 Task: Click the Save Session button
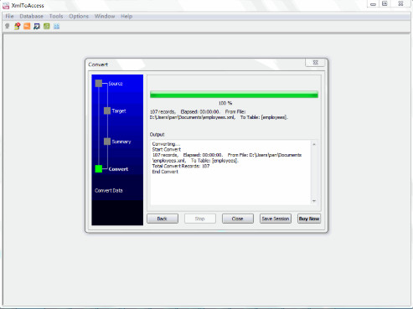pos(276,219)
